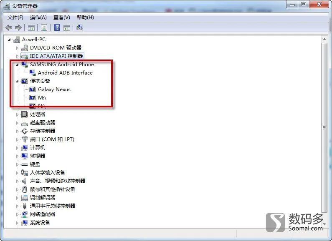Expand the DVD/CD-ROM 驱动器 node
This screenshot has height=241, width=332.
coord(18,48)
